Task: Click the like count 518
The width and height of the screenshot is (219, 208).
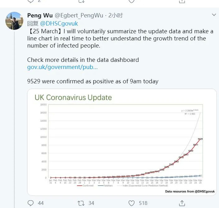Action: (x=143, y=203)
